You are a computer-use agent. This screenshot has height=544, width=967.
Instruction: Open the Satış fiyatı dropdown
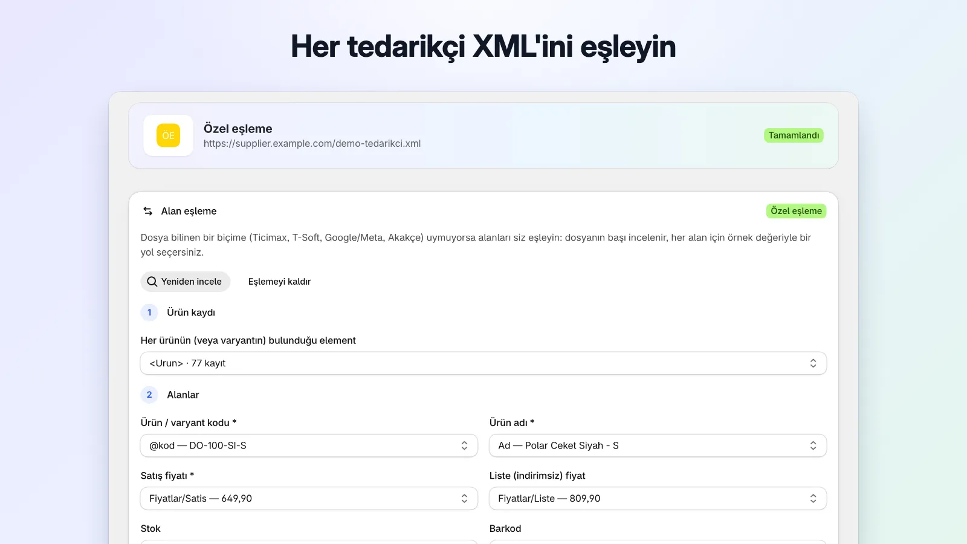(309, 499)
